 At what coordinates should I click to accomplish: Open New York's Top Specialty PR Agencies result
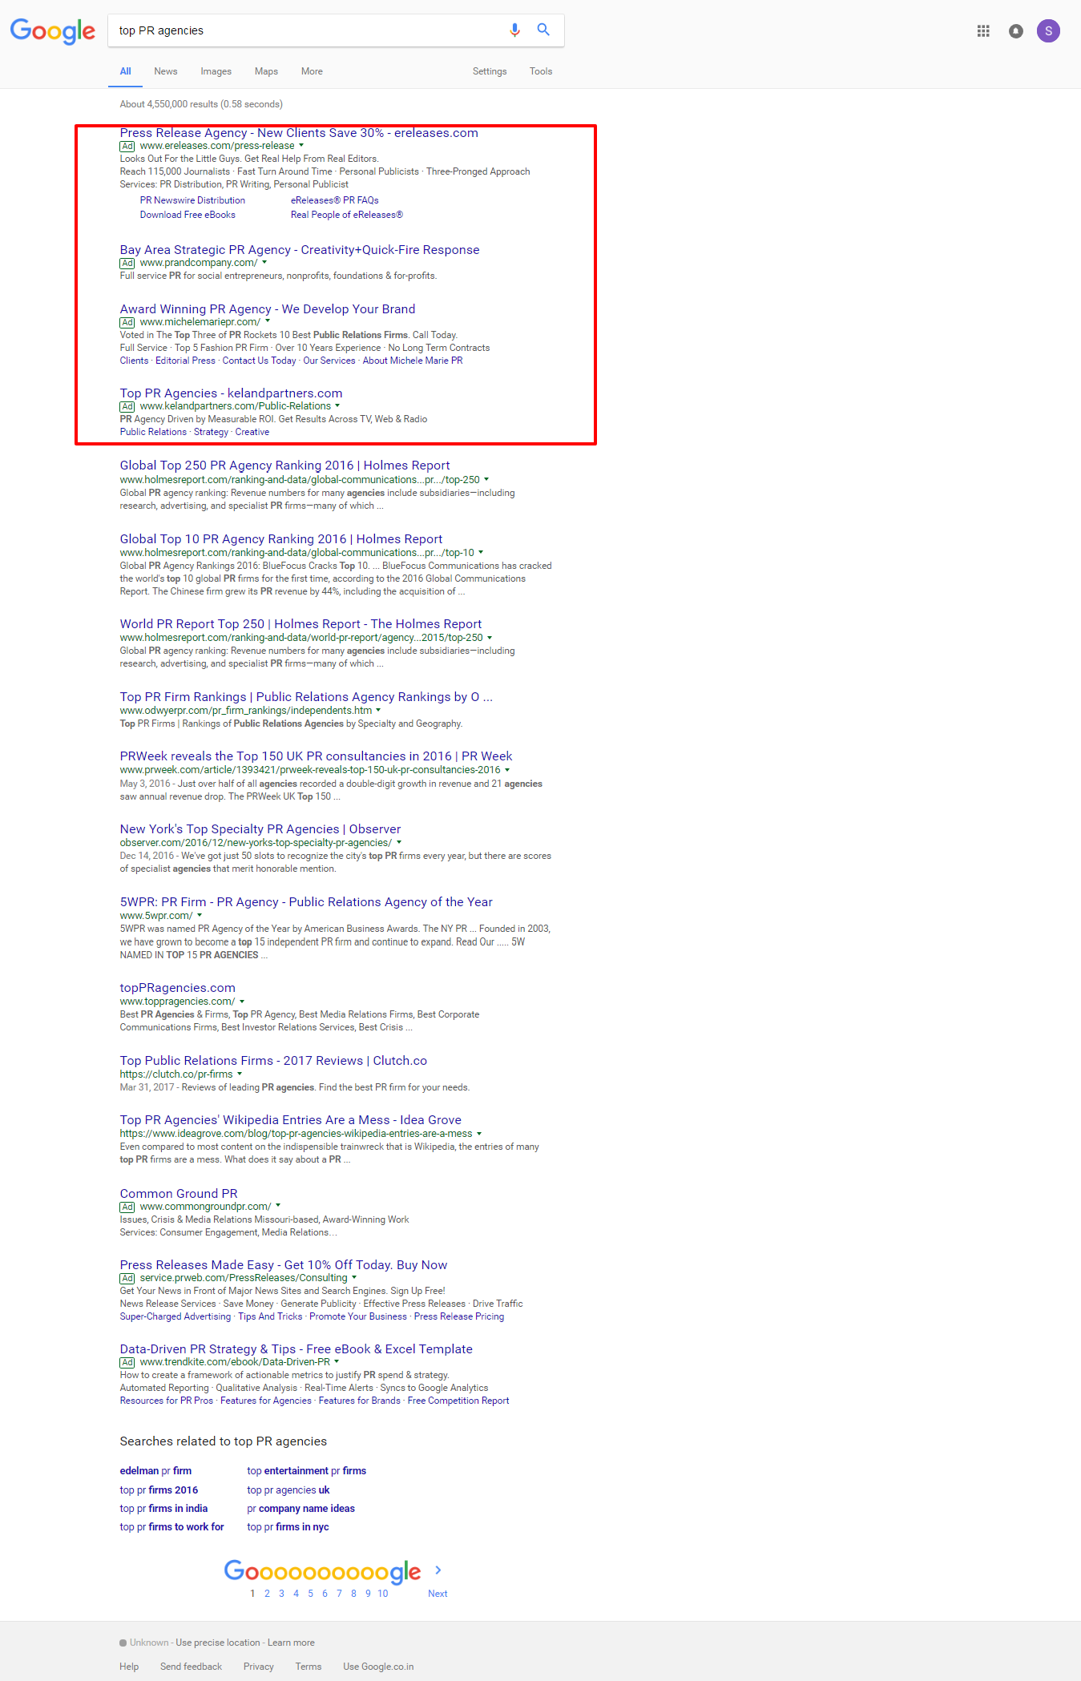coord(260,829)
